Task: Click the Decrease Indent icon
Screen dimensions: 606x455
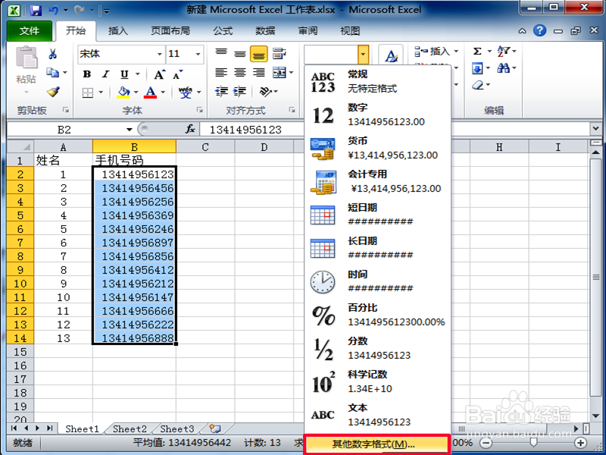Action: click(221, 91)
